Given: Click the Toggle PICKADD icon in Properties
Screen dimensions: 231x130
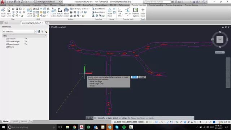Looking at the screenshot, I should 39,31.
